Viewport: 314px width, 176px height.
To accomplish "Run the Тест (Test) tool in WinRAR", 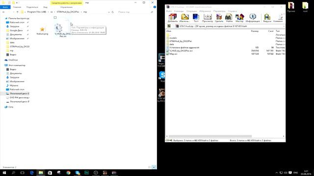I will (x=196, y=18).
